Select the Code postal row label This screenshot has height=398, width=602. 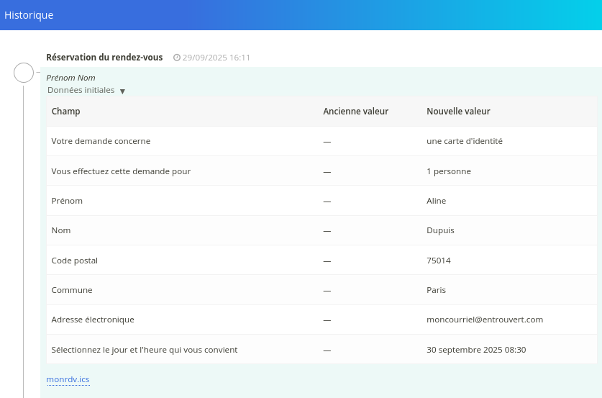[75, 261]
